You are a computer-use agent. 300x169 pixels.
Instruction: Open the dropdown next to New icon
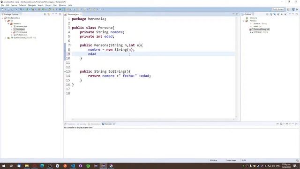pyautogui.click(x=5, y=9)
